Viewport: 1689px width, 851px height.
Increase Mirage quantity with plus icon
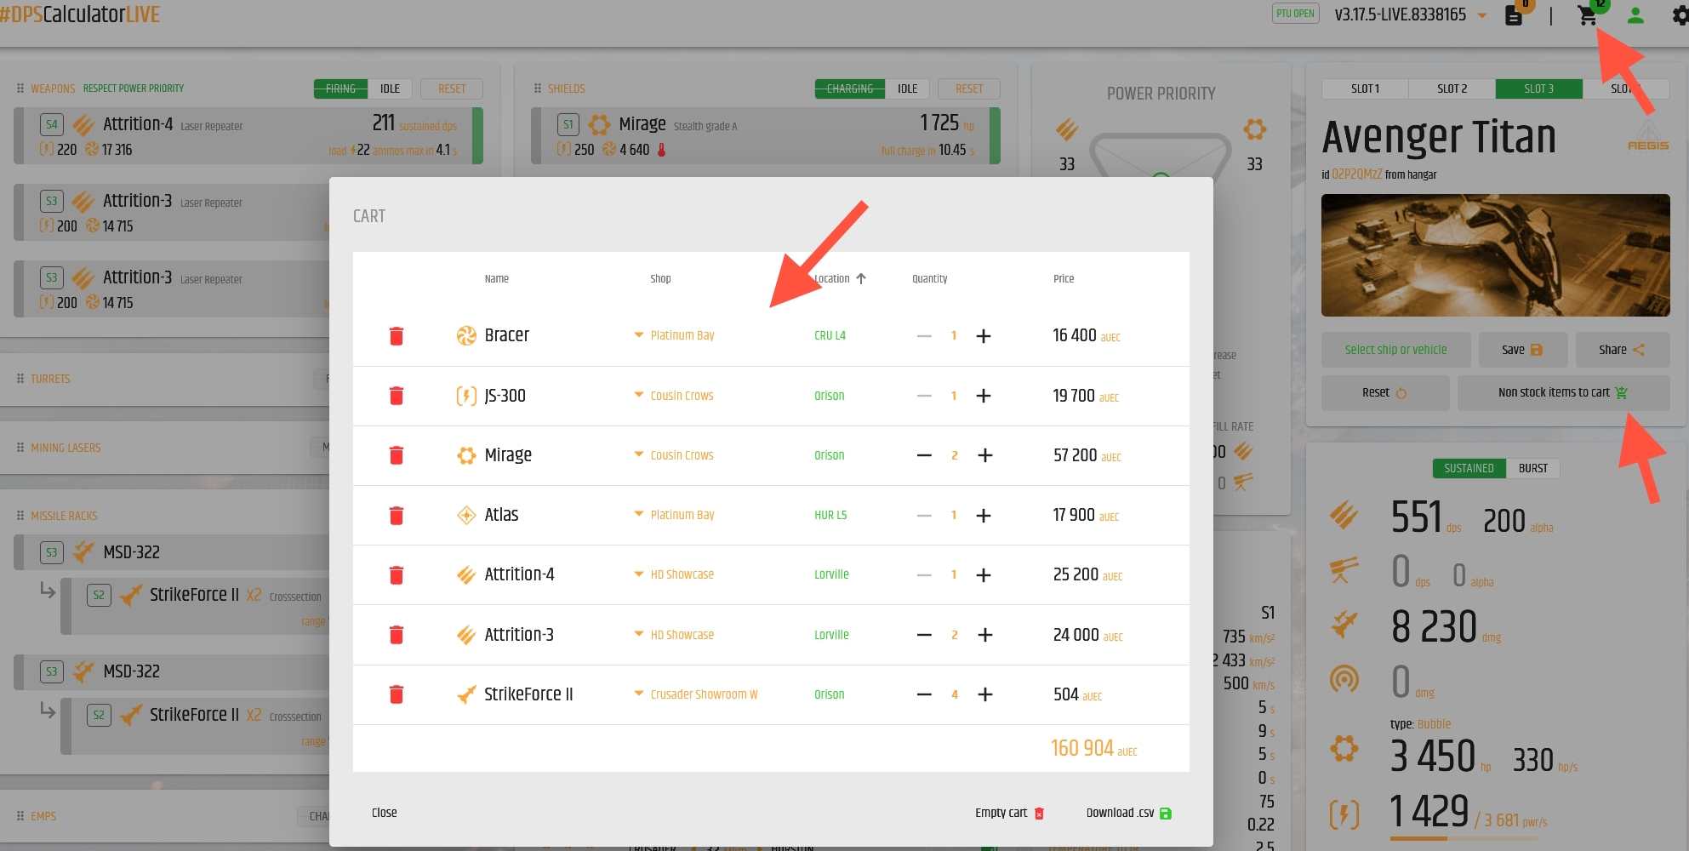(984, 455)
